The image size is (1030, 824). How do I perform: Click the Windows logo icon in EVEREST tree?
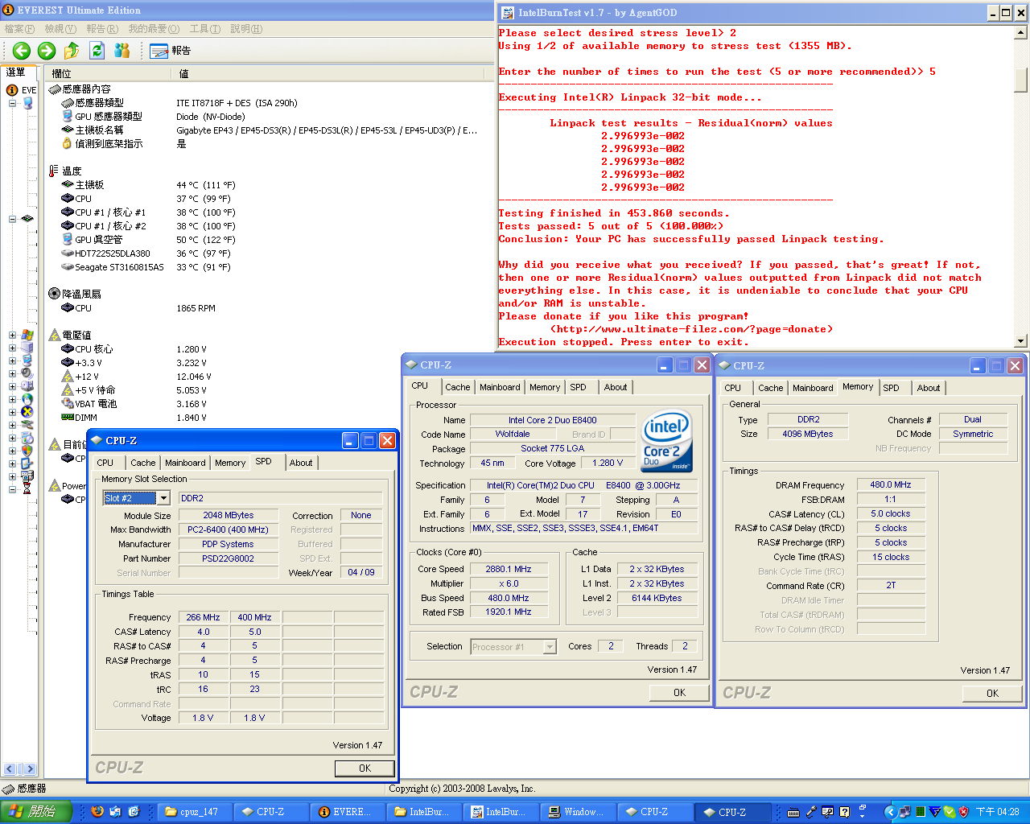tap(27, 335)
